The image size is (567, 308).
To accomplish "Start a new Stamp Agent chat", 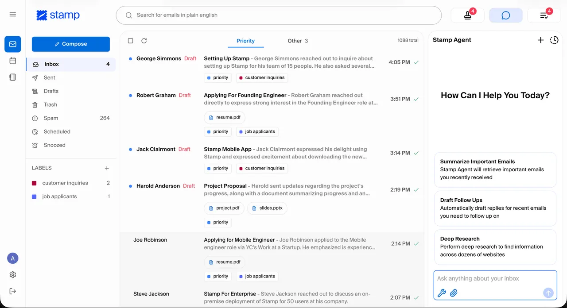I will coord(540,40).
